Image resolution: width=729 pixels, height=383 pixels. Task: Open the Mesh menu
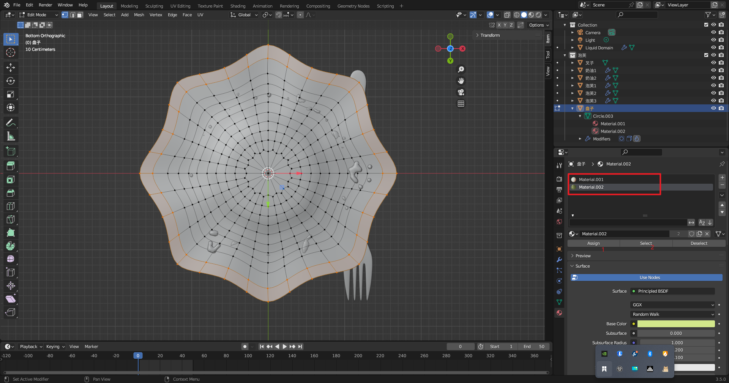pos(139,15)
